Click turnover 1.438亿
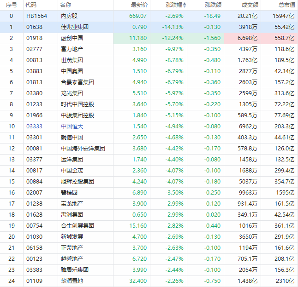This screenshot has height=287, width=298. (247, 281)
